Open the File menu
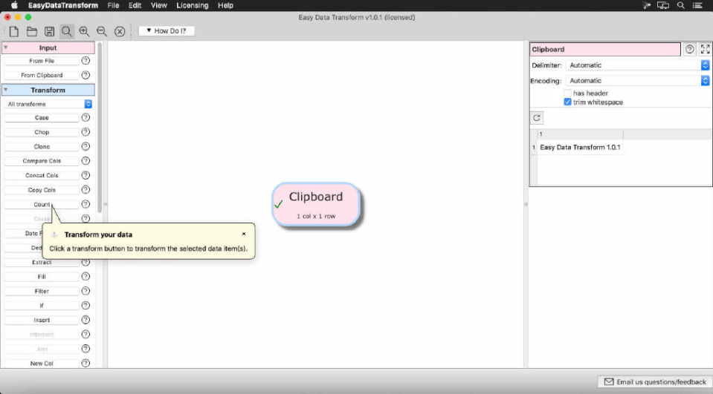The image size is (713, 394). click(x=113, y=5)
